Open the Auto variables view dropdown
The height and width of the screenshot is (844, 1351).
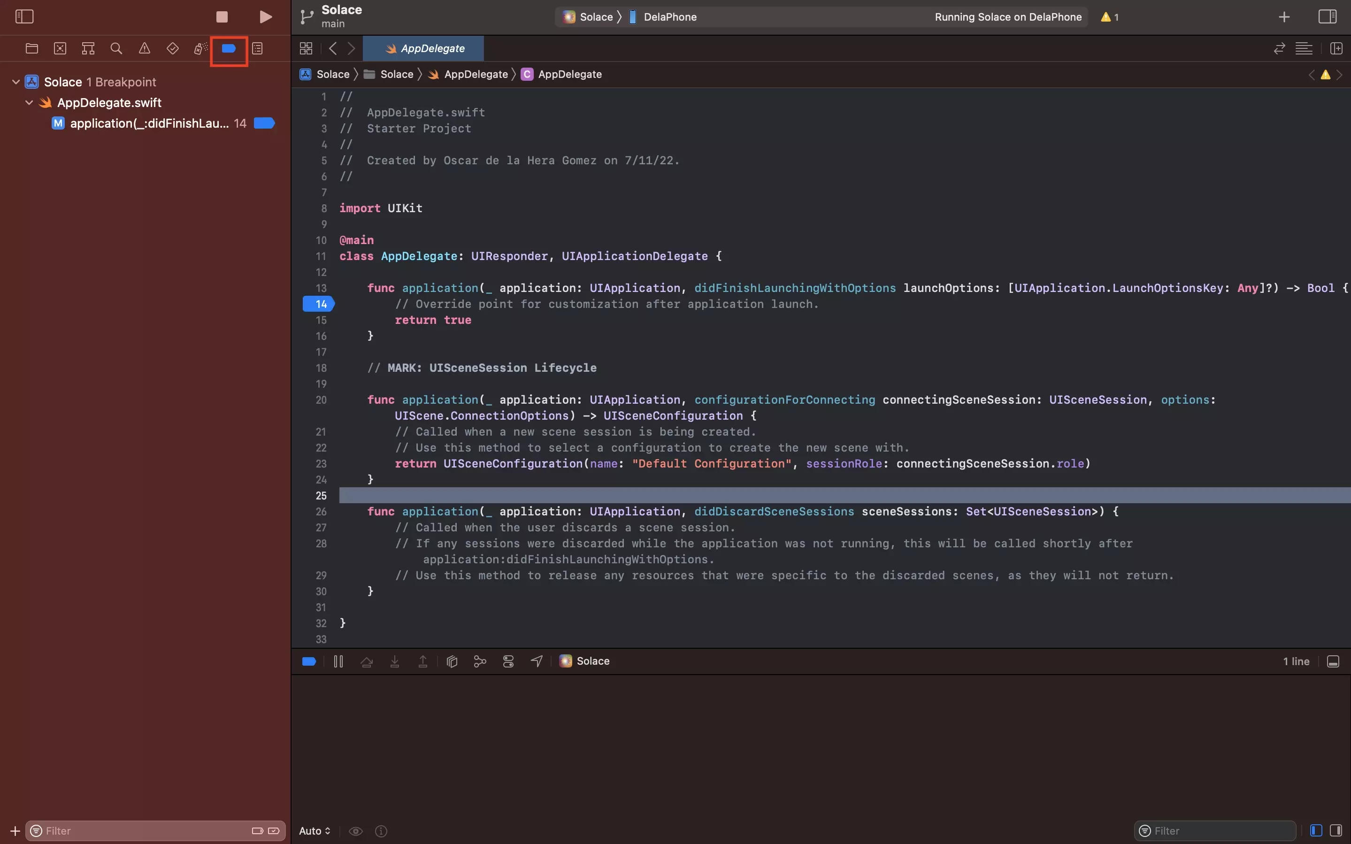[x=314, y=830]
